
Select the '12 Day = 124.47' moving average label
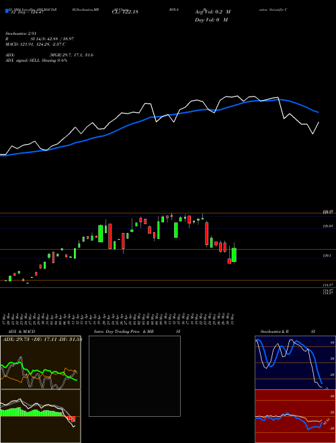pyautogui.click(x=26, y=12)
